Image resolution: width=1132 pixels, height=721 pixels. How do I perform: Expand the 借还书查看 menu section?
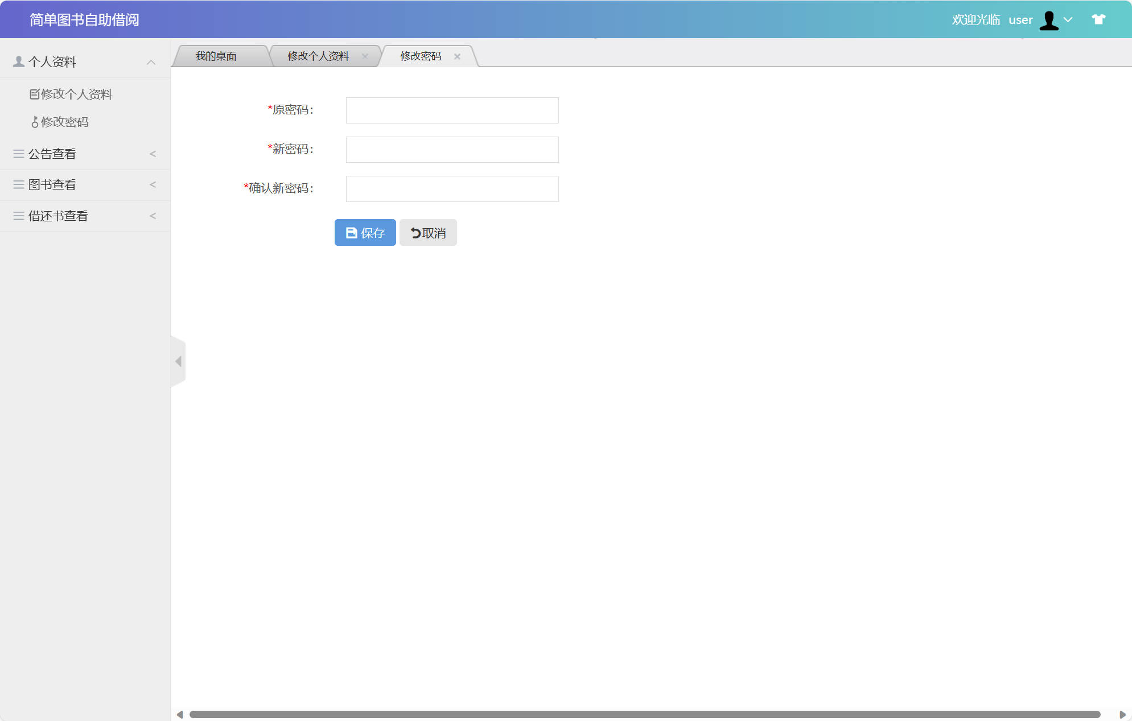point(85,216)
